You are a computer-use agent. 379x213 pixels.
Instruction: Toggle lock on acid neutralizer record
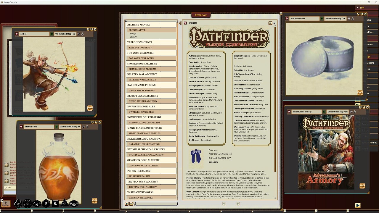point(352,19)
